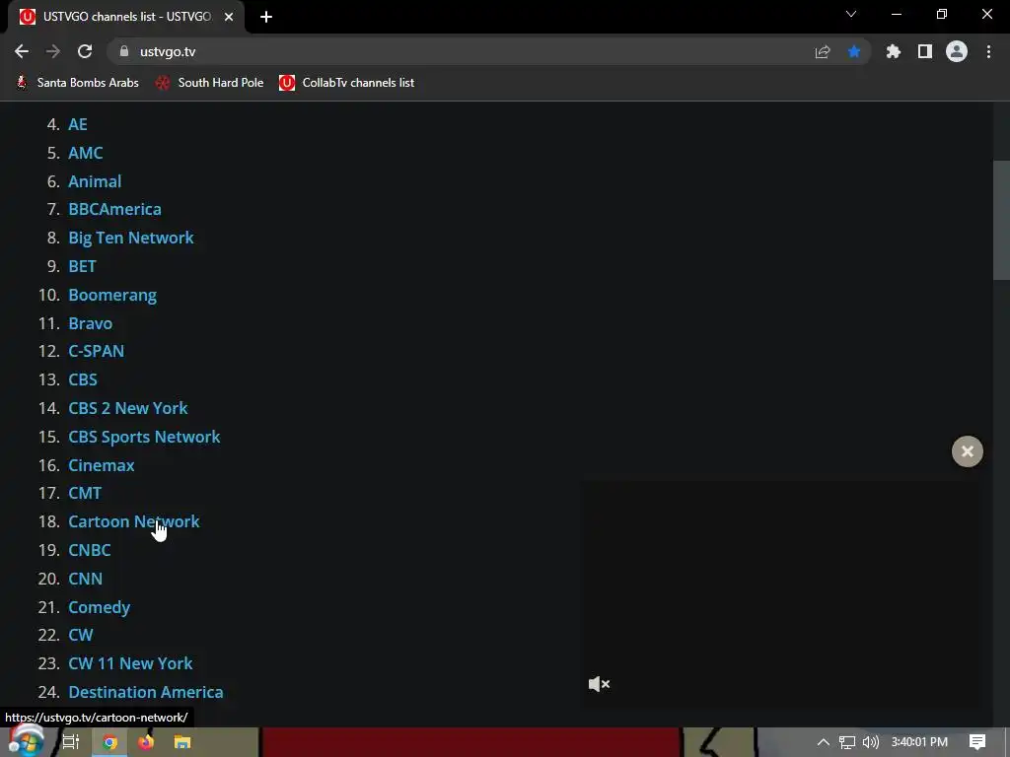1010x757 pixels.
Task: Open File Explorer from the taskbar
Action: click(x=182, y=742)
